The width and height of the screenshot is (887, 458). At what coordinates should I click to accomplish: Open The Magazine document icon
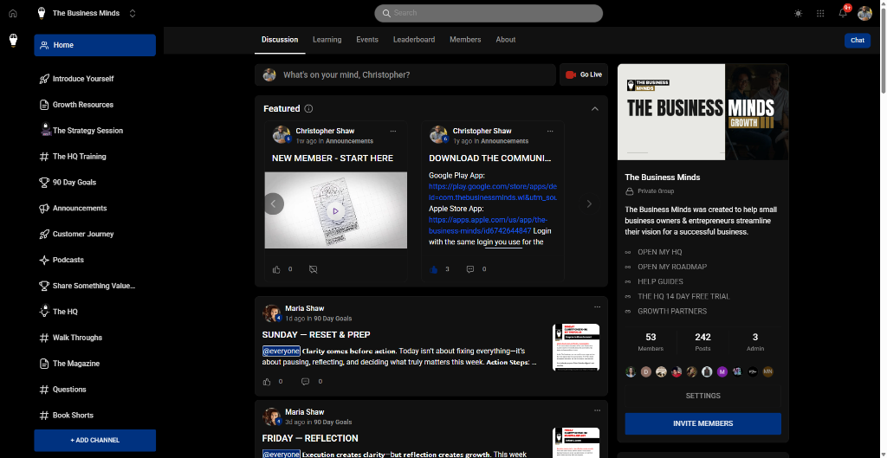43,364
